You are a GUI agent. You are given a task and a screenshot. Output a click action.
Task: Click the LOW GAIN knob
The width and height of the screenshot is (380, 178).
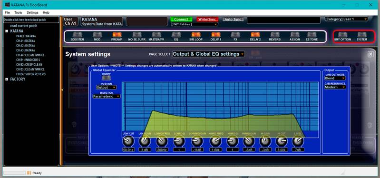(x=145, y=141)
